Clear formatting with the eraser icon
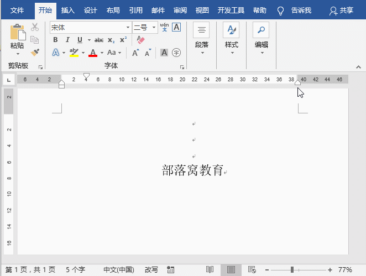The height and width of the screenshot is (276, 366). click(x=140, y=40)
